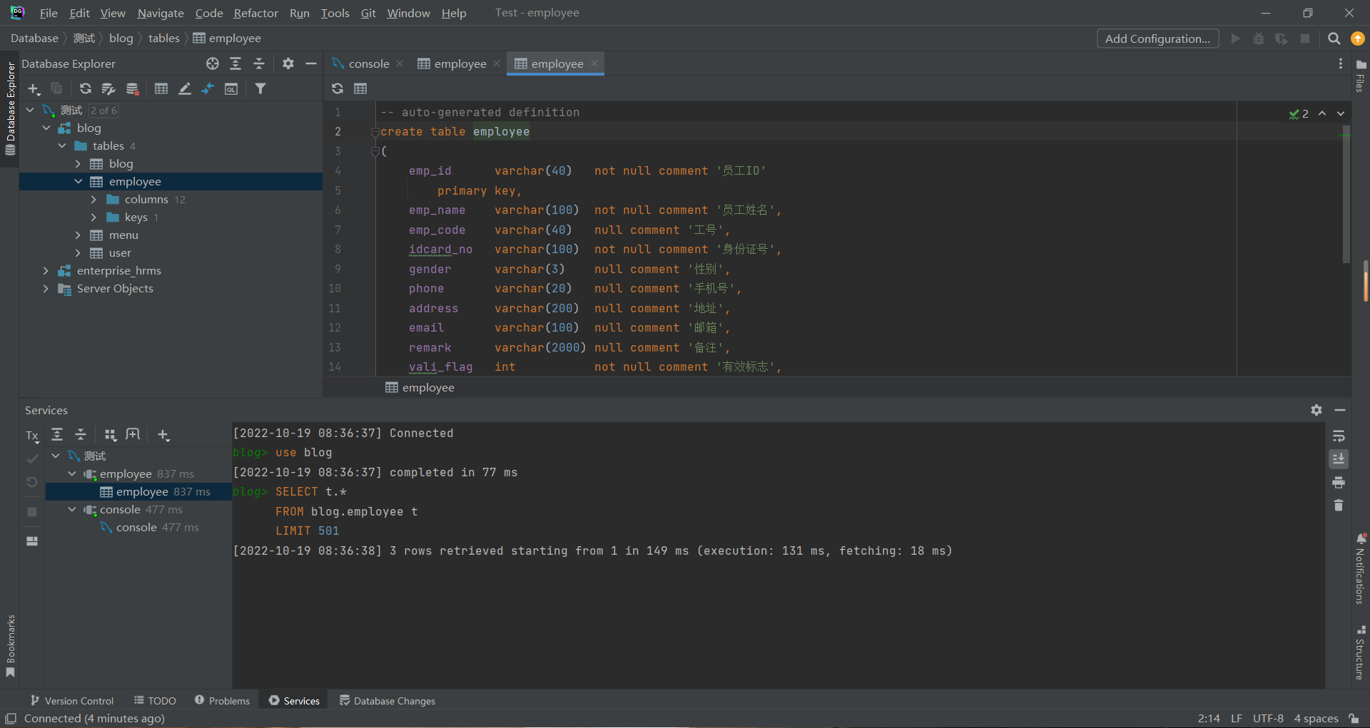Screen dimensions: 1370x728
Task: Click the LF line separator status item
Action: (x=1237, y=718)
